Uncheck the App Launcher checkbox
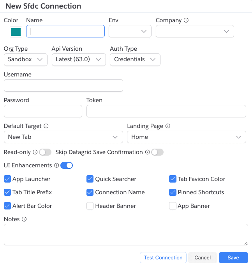This screenshot has height=275, width=252. click(7, 179)
